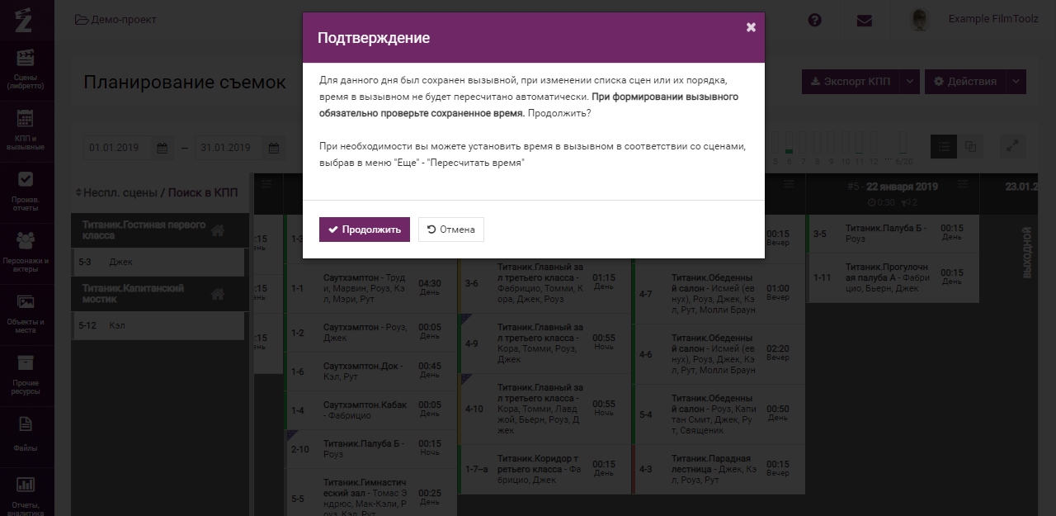Click the Экспорт КПП button

point(849,81)
